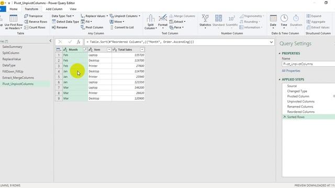Click the Aggregate icon

308,22
